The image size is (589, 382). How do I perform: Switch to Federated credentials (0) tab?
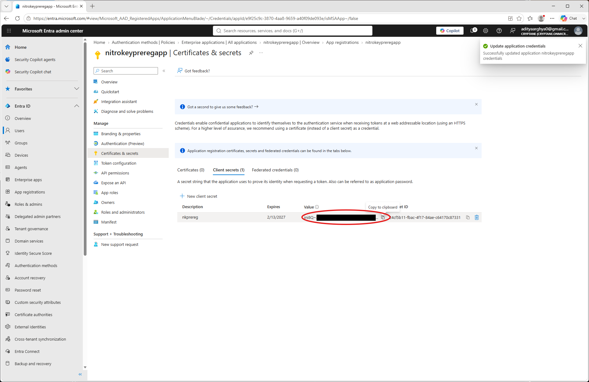[275, 170]
